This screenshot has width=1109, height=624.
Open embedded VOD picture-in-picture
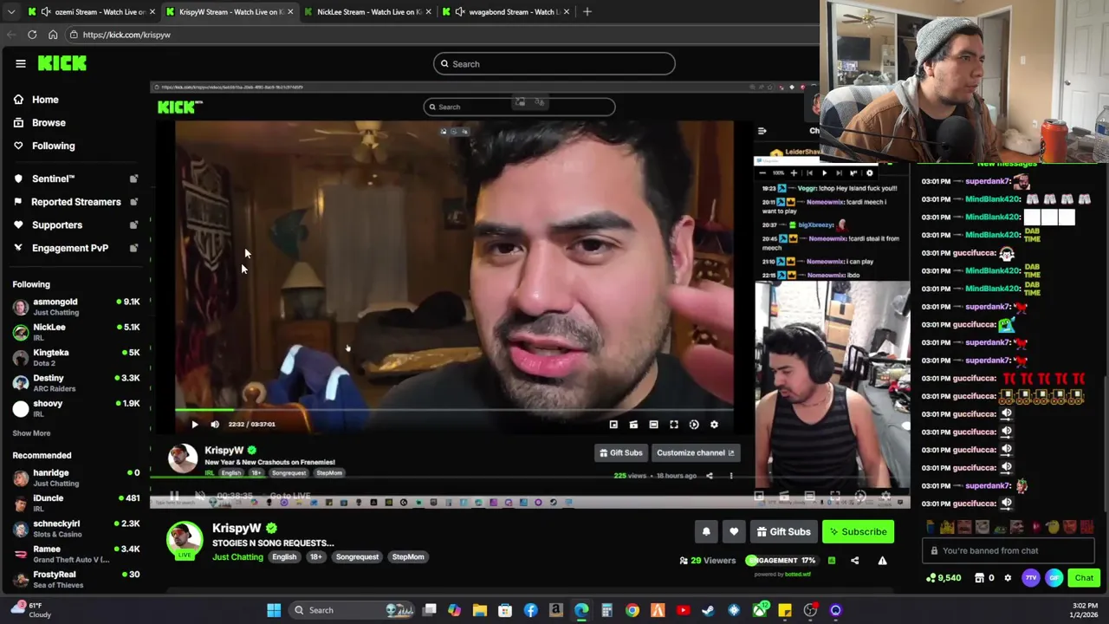click(613, 425)
